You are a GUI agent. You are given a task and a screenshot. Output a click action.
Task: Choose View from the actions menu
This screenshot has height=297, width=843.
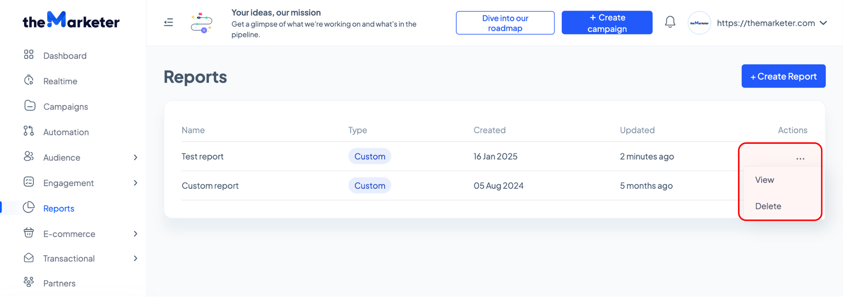(764, 180)
